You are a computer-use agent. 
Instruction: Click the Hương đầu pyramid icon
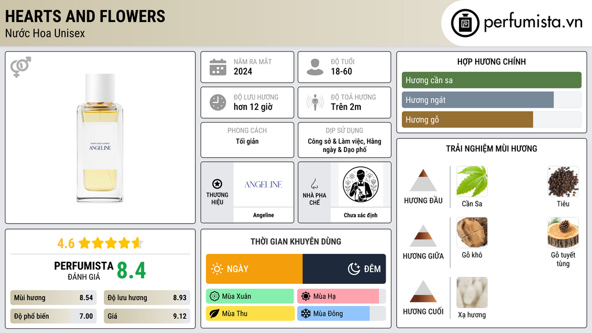tap(423, 180)
